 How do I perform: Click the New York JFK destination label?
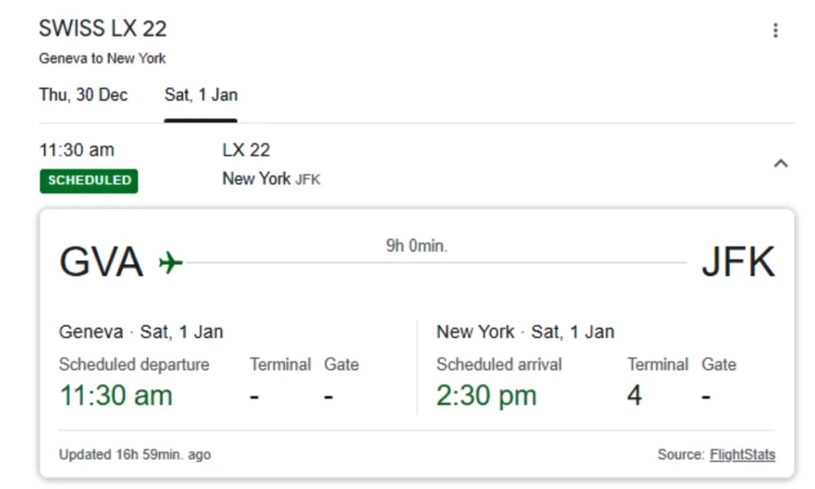[x=271, y=178]
